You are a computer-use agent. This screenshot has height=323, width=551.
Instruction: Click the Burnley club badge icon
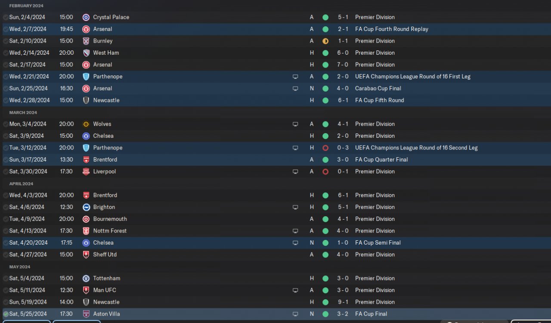click(x=86, y=41)
